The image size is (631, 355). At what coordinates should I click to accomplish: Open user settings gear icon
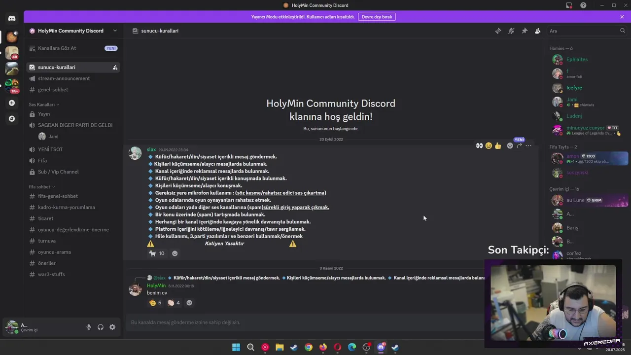tap(112, 327)
